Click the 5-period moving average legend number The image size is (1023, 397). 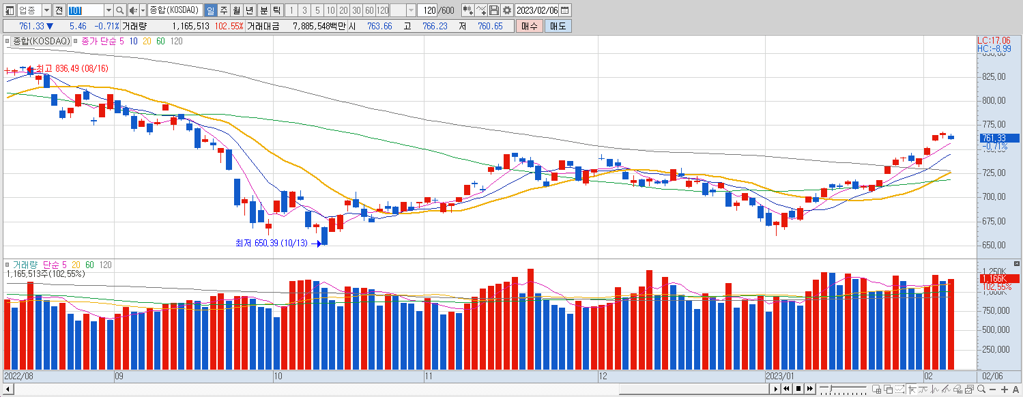tap(121, 41)
